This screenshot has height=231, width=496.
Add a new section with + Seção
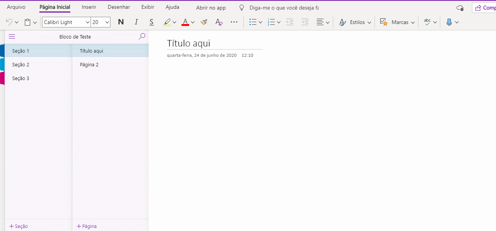coord(19,226)
